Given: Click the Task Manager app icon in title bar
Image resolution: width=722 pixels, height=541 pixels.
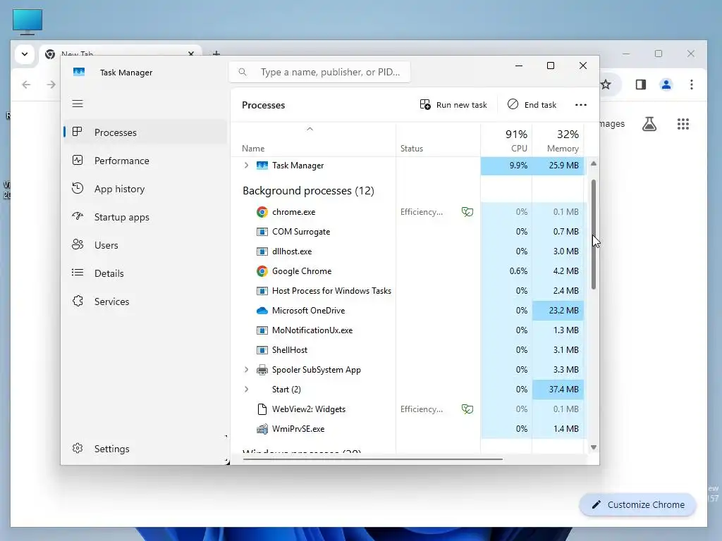Looking at the screenshot, I should click(x=79, y=73).
